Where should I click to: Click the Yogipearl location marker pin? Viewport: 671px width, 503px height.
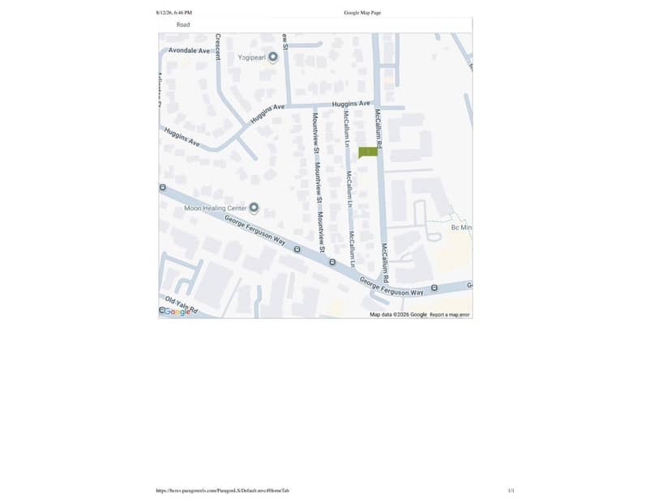pos(272,57)
